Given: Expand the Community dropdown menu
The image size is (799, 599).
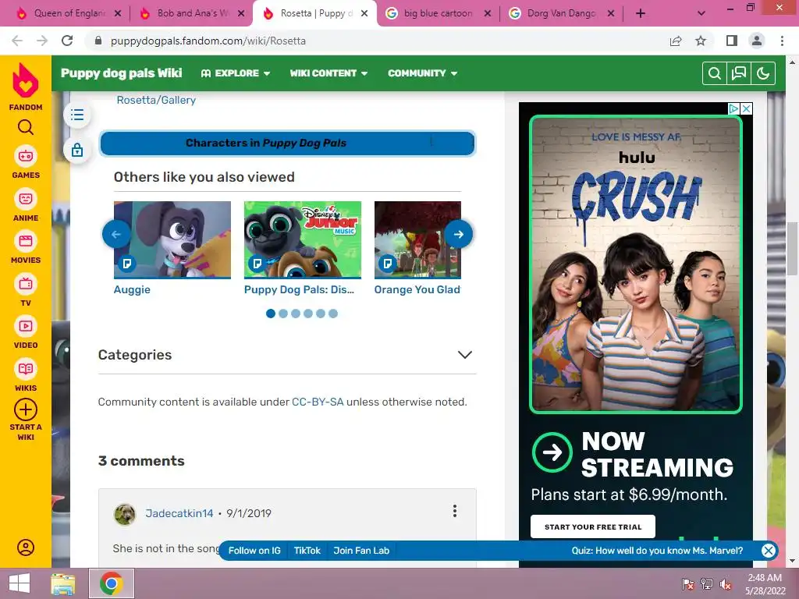Looking at the screenshot, I should [422, 73].
